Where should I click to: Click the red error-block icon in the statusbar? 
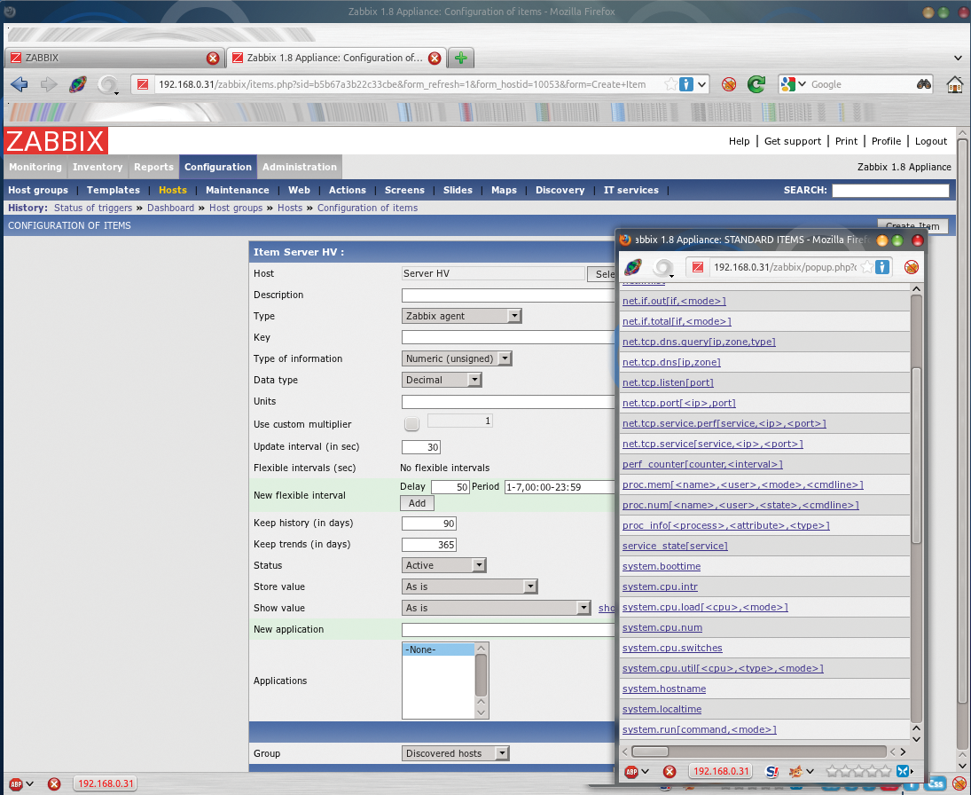click(x=53, y=783)
